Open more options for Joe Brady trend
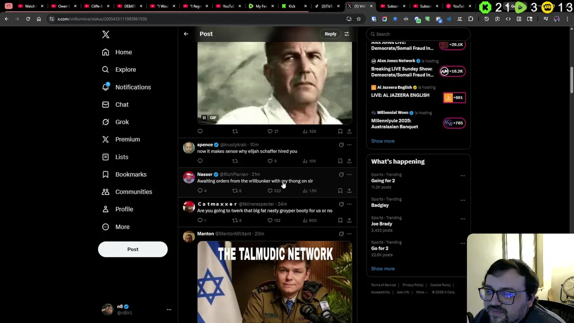 pyautogui.click(x=463, y=219)
